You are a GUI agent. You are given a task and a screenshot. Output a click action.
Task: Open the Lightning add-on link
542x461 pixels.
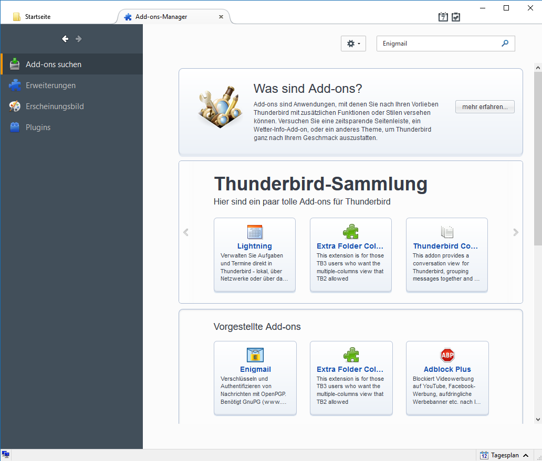(x=254, y=246)
